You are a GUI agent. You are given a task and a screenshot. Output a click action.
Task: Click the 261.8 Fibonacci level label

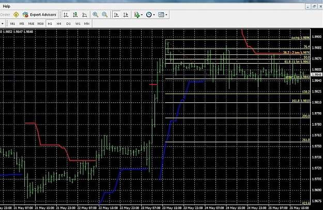[306, 140]
